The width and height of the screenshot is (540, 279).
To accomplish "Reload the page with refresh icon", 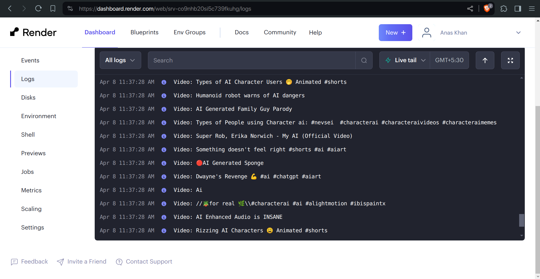I will [x=38, y=9].
